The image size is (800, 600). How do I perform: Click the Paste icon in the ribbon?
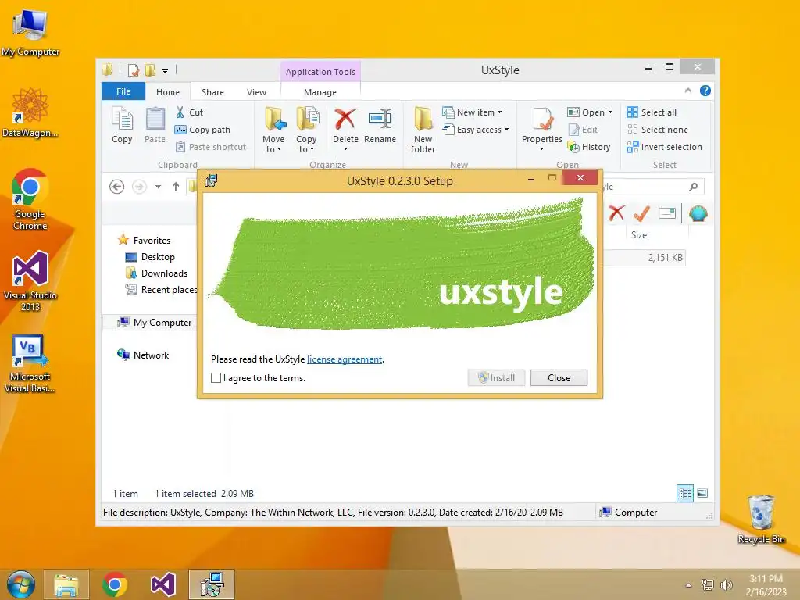(155, 126)
